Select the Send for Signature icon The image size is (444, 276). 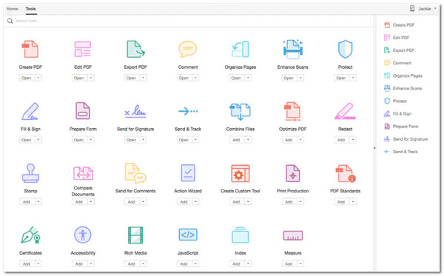135,111
